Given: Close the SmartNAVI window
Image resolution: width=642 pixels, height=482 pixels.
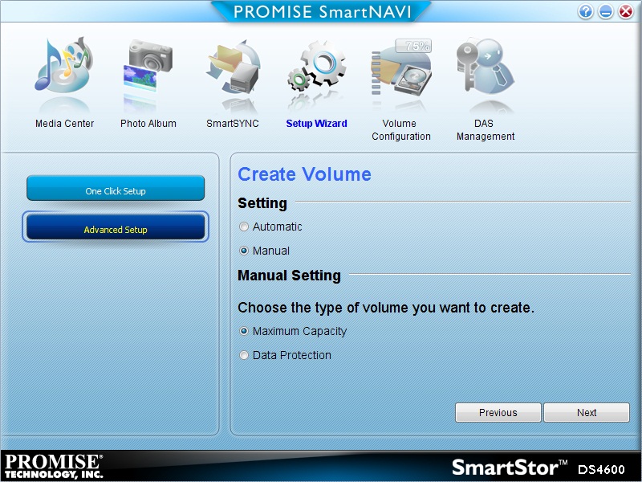Looking at the screenshot, I should click(x=626, y=11).
